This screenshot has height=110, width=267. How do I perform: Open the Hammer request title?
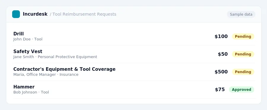[24, 87]
